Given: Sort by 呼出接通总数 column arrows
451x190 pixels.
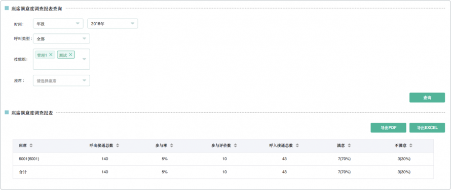Looking at the screenshot, I should (x=118, y=146).
